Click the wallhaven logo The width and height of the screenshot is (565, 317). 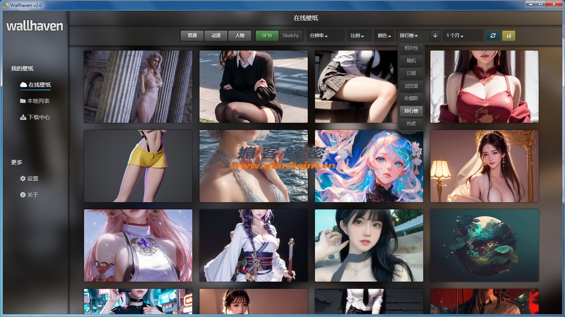point(35,26)
